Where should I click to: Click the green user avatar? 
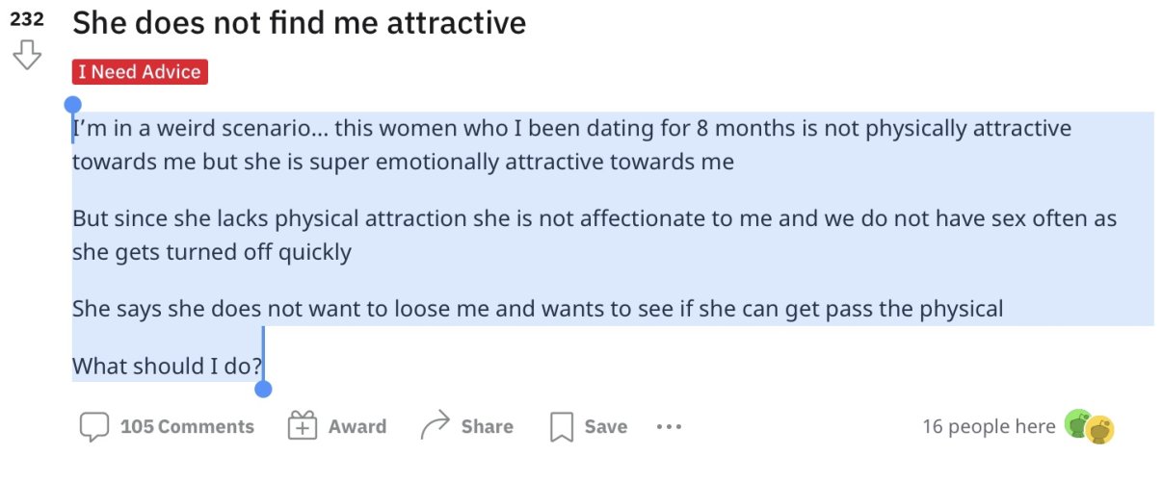pyautogui.click(x=1075, y=423)
